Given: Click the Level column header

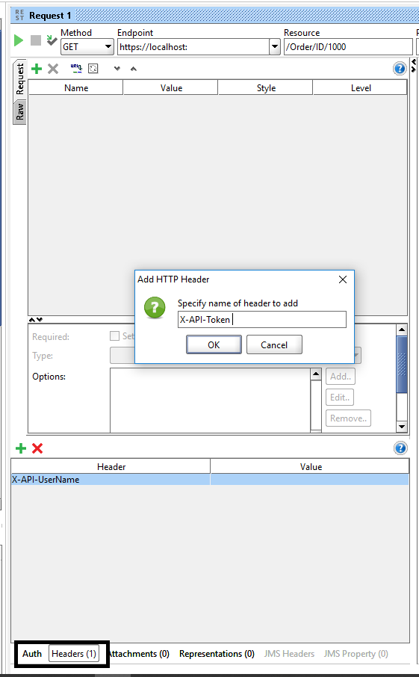Looking at the screenshot, I should point(360,87).
